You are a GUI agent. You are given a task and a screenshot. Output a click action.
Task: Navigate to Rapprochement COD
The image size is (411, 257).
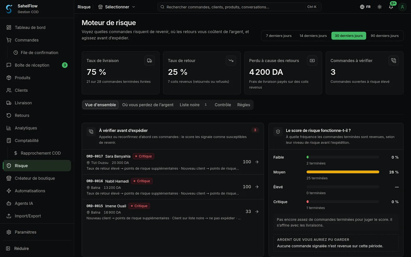(40, 153)
